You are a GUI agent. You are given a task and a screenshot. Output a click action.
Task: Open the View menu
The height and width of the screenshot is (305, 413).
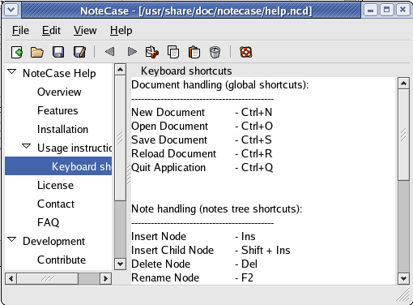85,30
